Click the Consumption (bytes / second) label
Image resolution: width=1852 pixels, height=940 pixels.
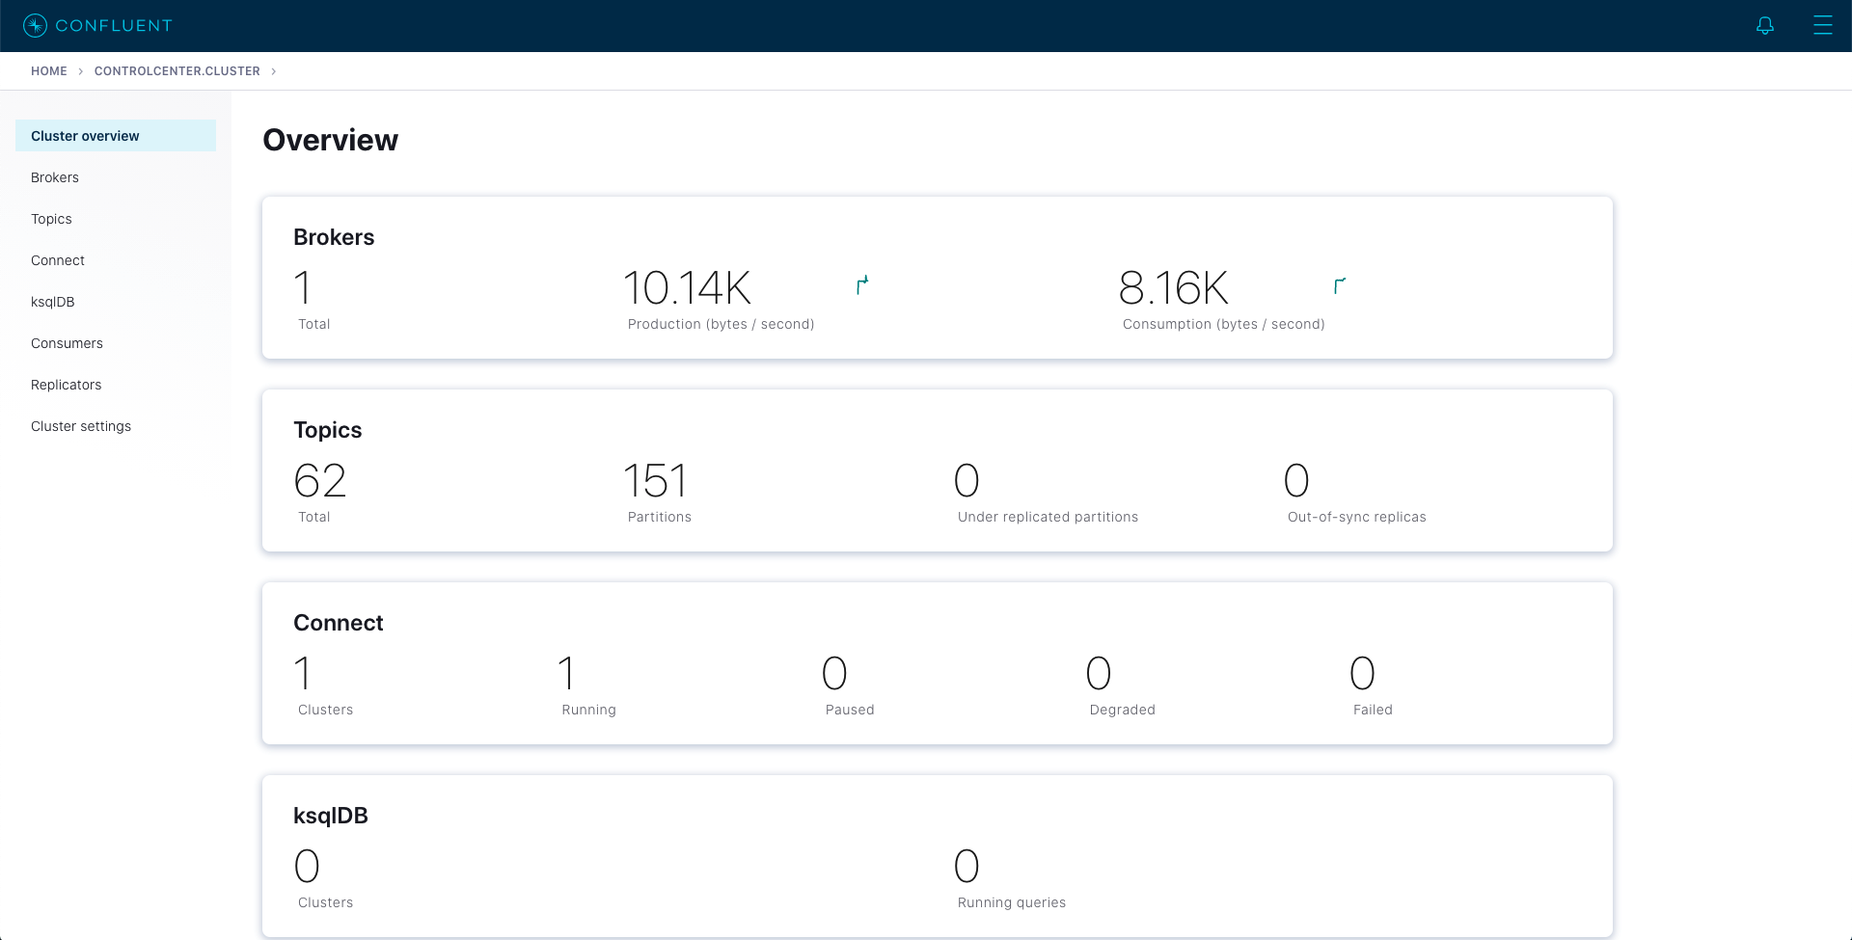click(1223, 324)
